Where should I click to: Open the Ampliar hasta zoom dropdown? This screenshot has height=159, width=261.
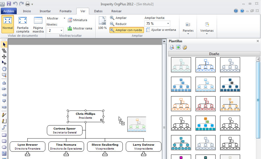[168, 24]
